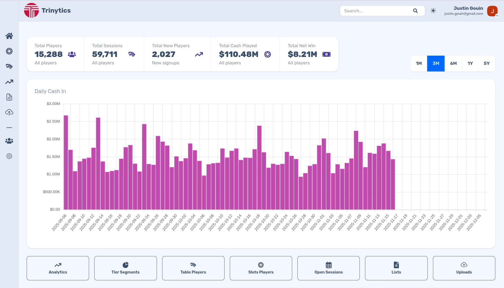Image resolution: width=504 pixels, height=288 pixels.
Task: Open the Tier Segments button
Action: (x=125, y=268)
